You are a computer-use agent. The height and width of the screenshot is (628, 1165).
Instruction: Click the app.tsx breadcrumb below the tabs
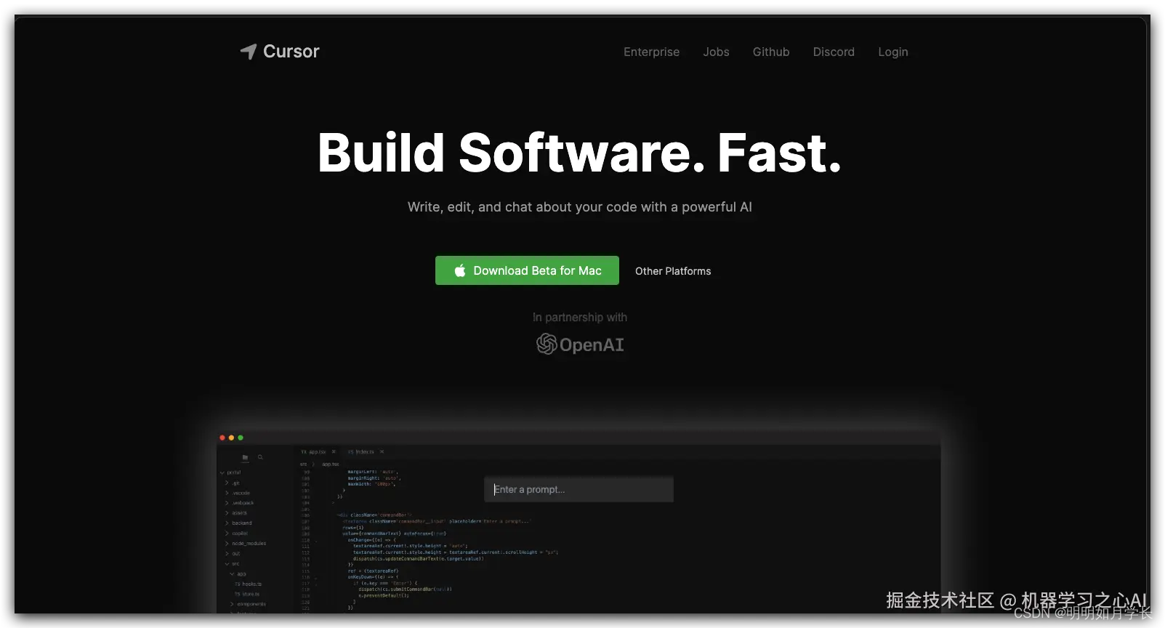331,464
